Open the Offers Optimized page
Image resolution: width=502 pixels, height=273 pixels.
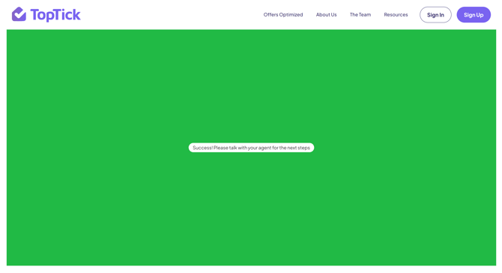point(283,15)
